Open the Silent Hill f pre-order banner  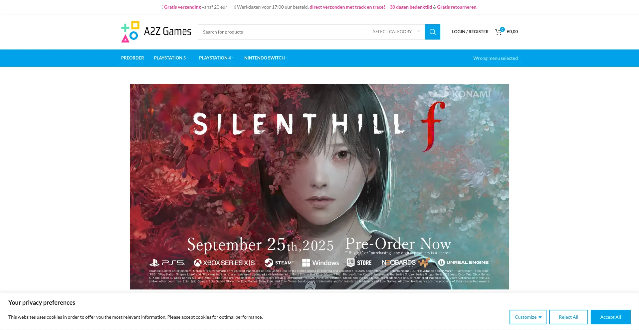pos(319,187)
